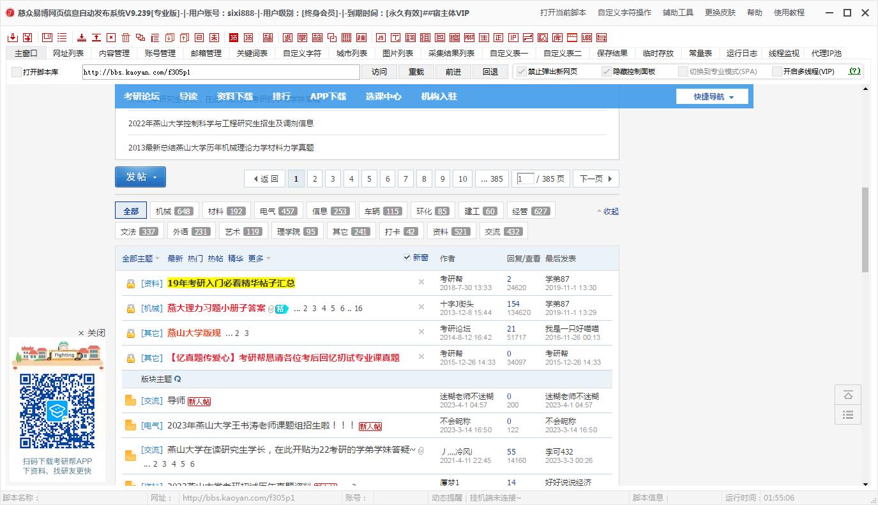Click the page number input box
The image size is (878, 505).
(526, 179)
